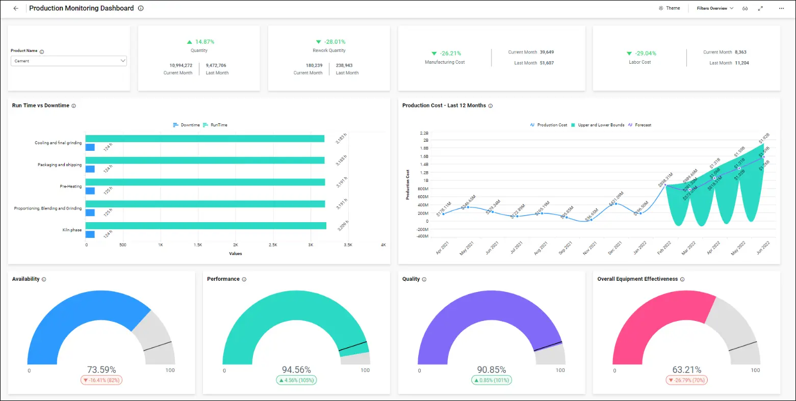Click Quantity last month value 9,472,706

pyautogui.click(x=216, y=65)
